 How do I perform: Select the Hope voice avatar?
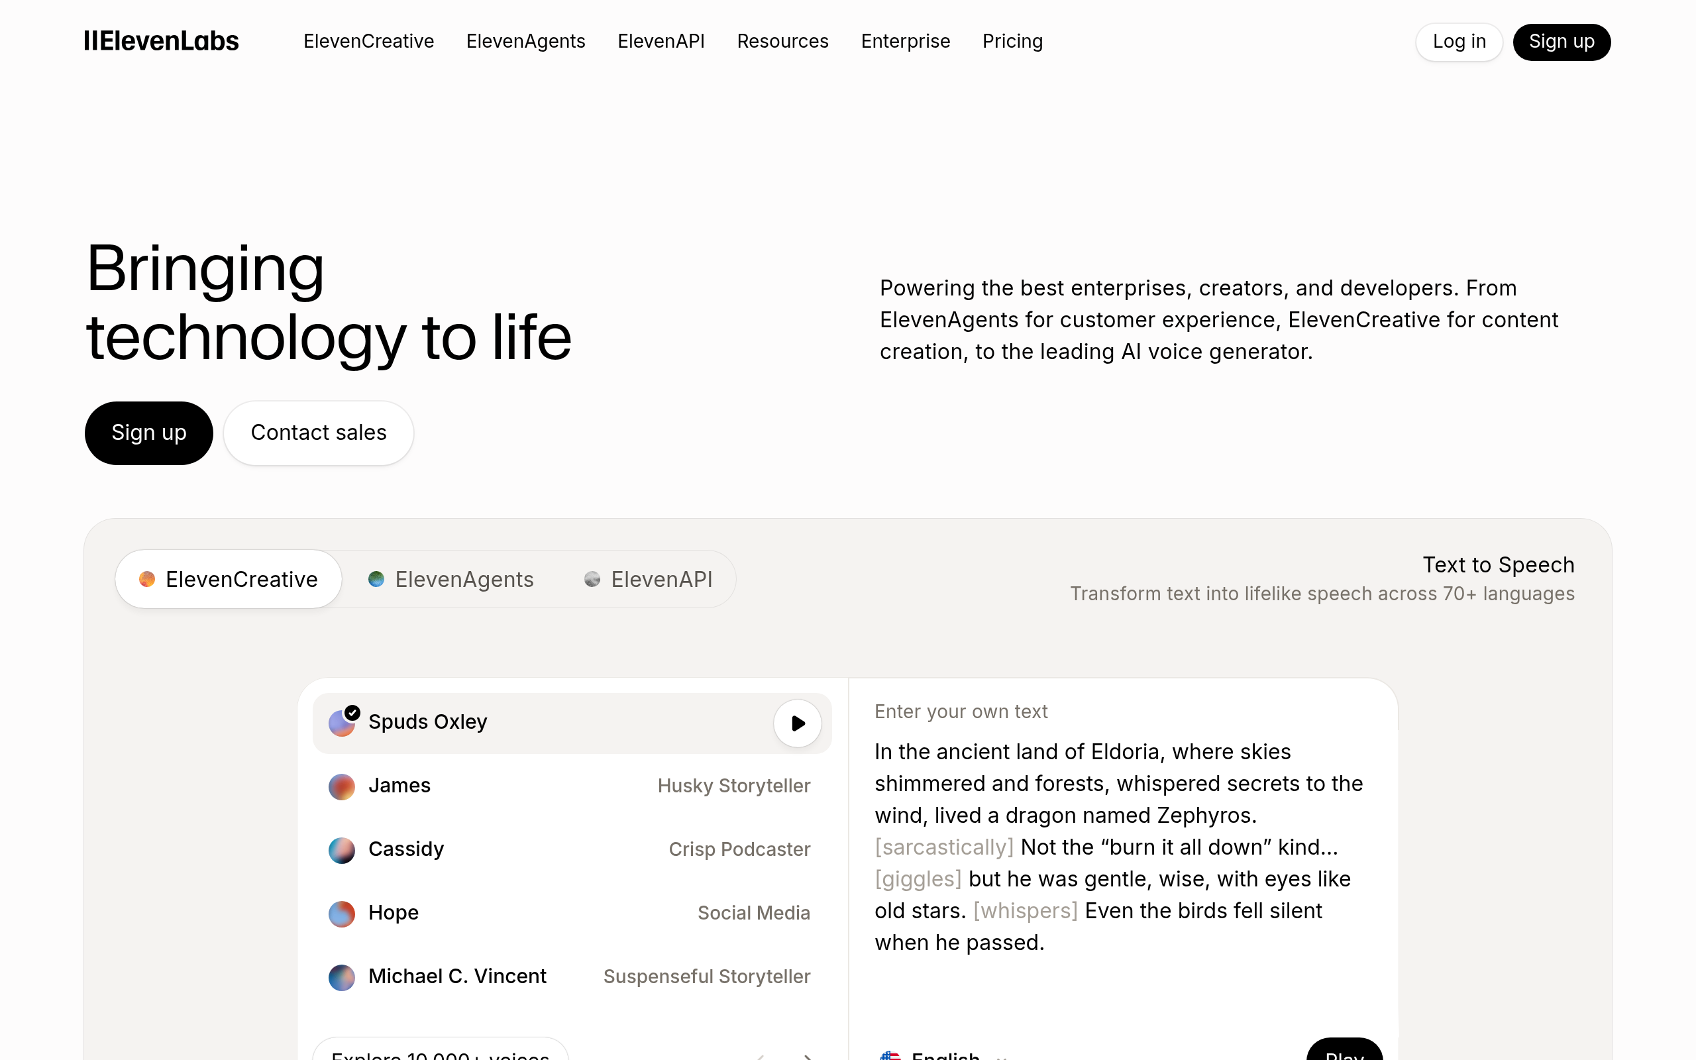[x=341, y=914]
